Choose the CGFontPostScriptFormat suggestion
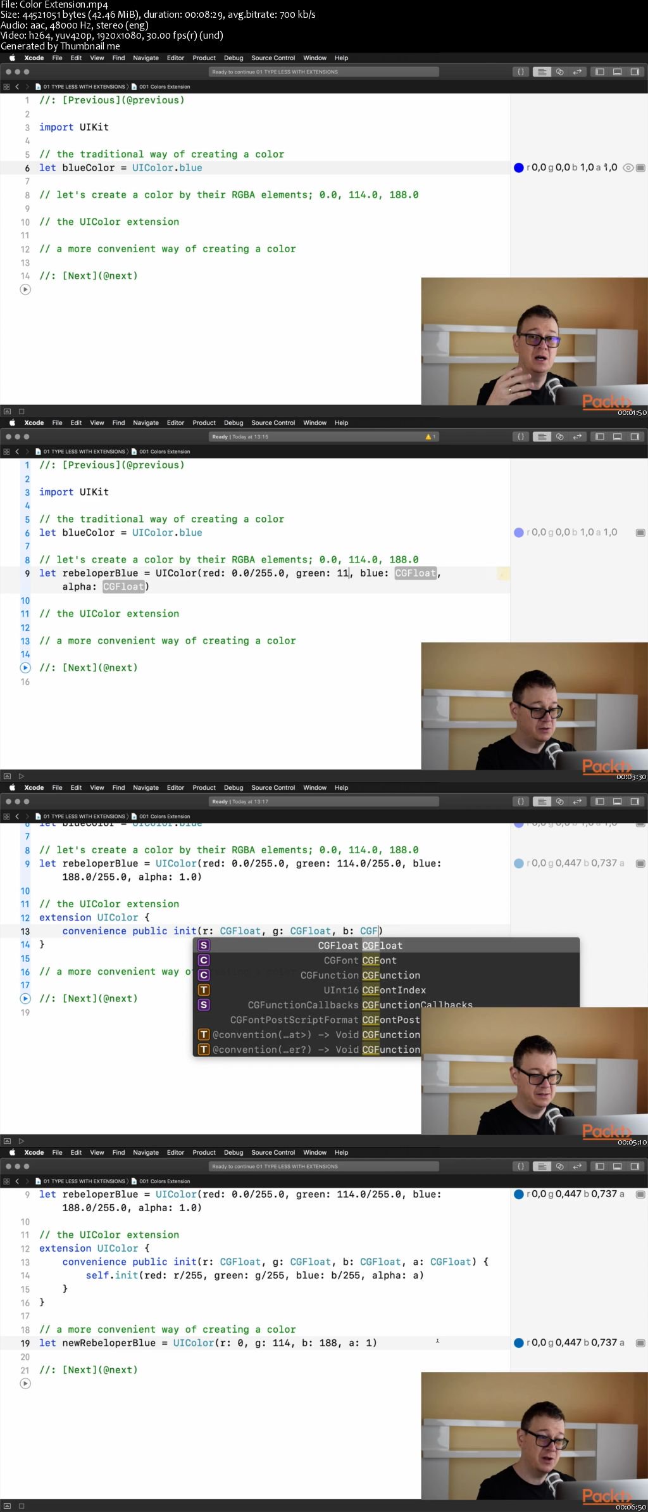Screen dimensions: 648x1512 pos(308,1020)
